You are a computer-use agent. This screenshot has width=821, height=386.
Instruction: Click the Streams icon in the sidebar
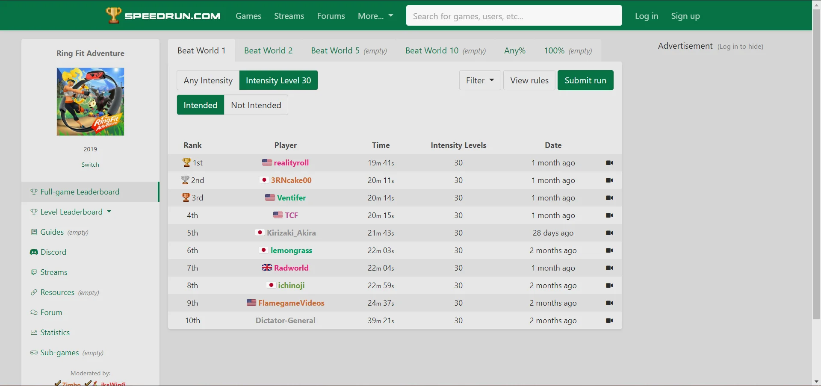coord(34,272)
